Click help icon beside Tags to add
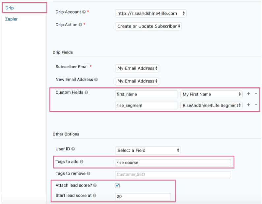262x204 pixels. pyautogui.click(x=81, y=162)
